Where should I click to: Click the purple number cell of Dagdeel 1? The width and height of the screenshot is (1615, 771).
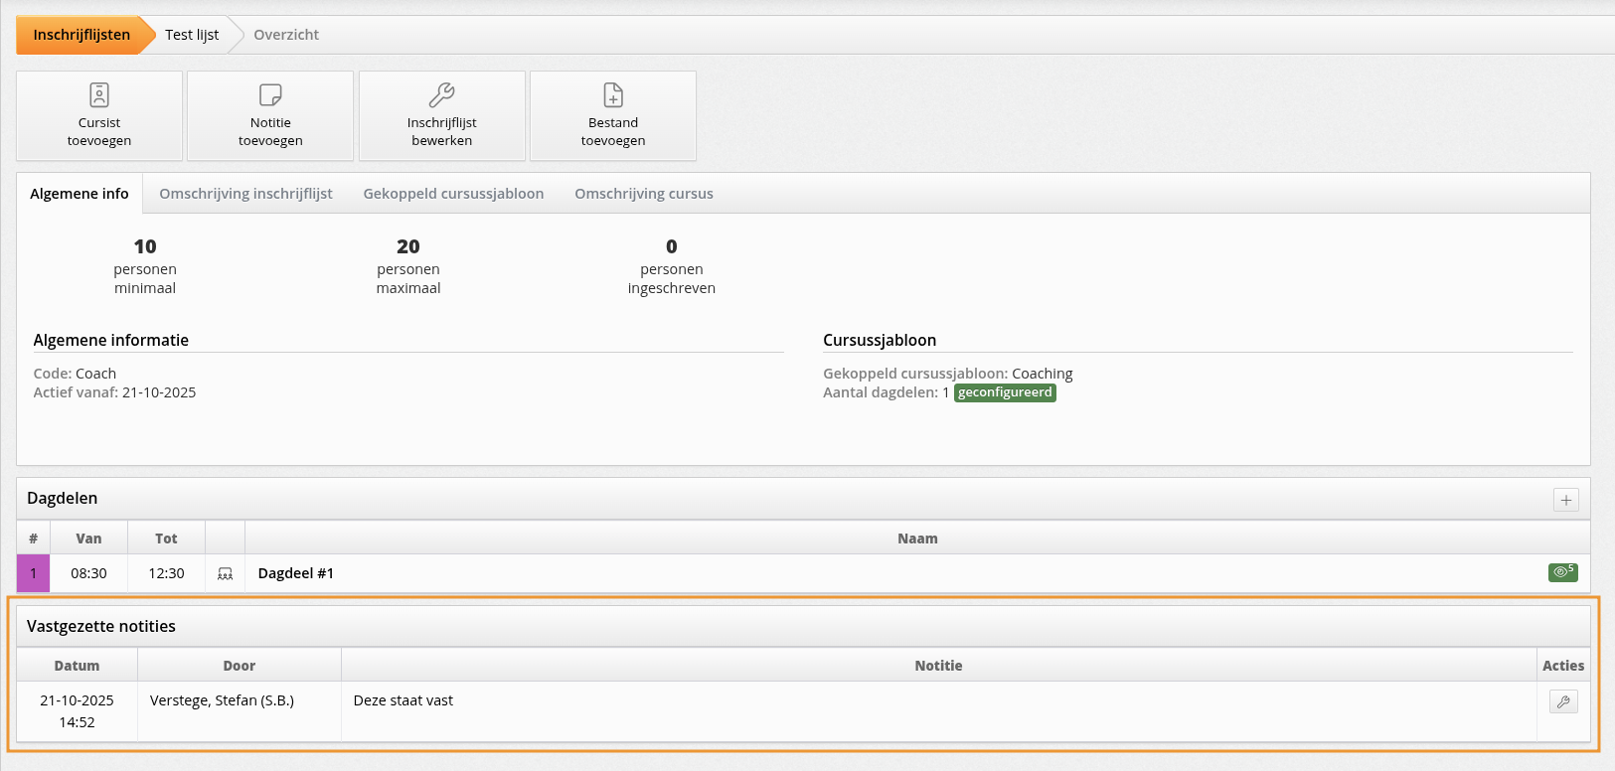pos(33,573)
